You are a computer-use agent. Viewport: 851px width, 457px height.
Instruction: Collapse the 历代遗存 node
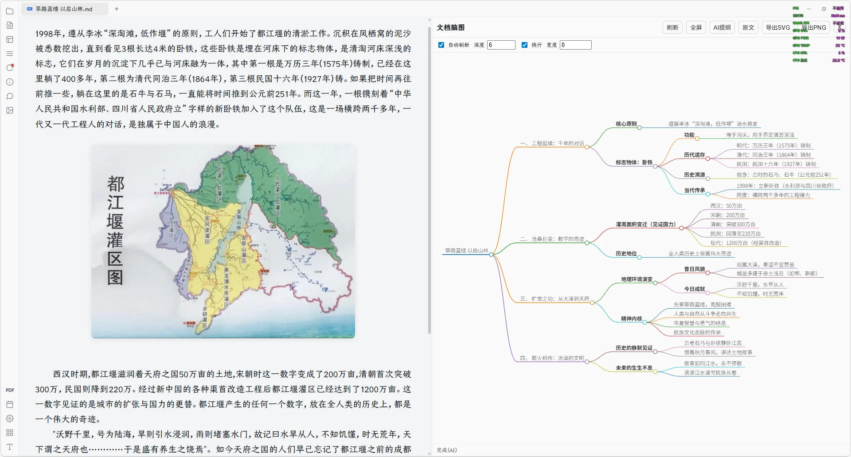coord(708,159)
